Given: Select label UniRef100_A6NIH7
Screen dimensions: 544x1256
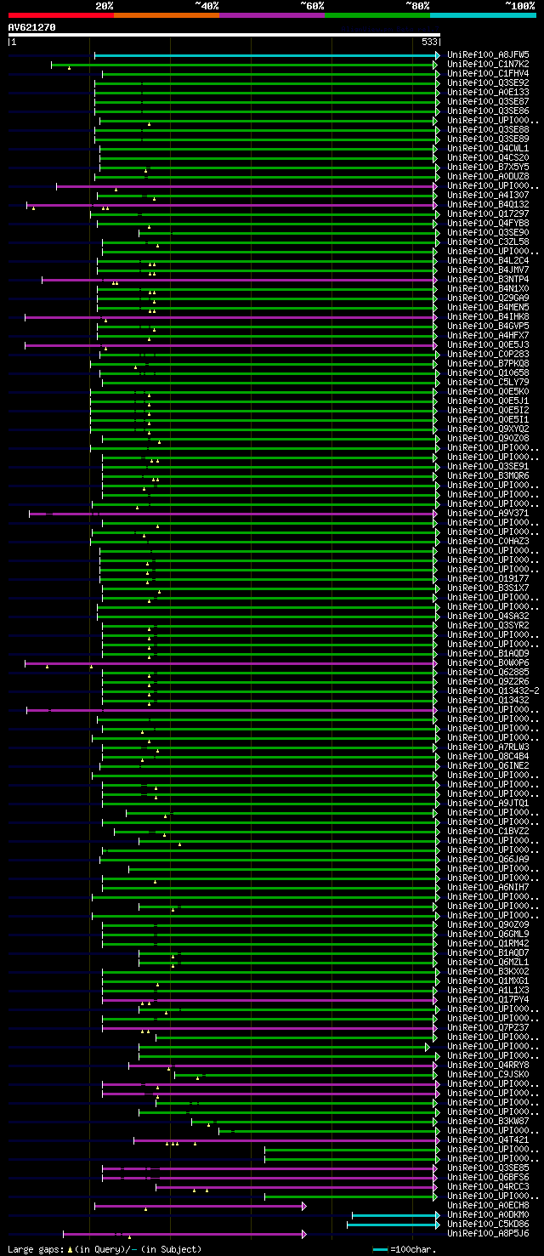Looking at the screenshot, I should [x=488, y=887].
